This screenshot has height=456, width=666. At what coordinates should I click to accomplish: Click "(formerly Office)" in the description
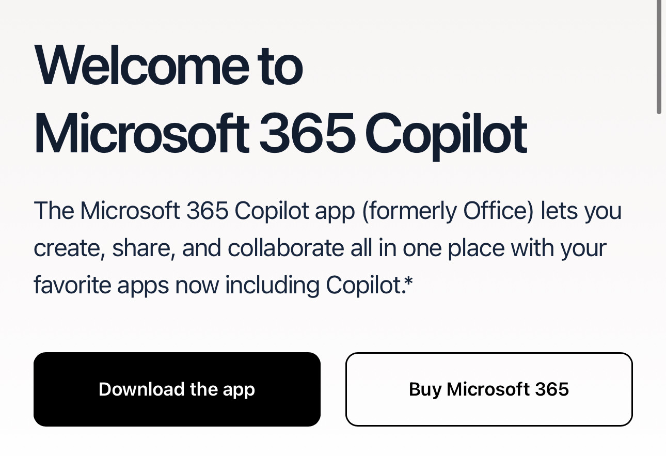448,211
